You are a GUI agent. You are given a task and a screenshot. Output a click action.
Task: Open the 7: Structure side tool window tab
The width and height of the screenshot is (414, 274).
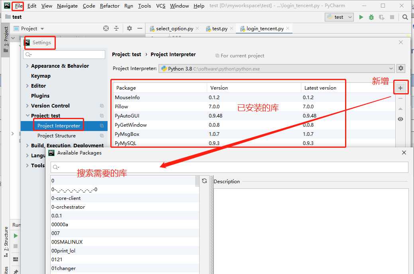6,241
